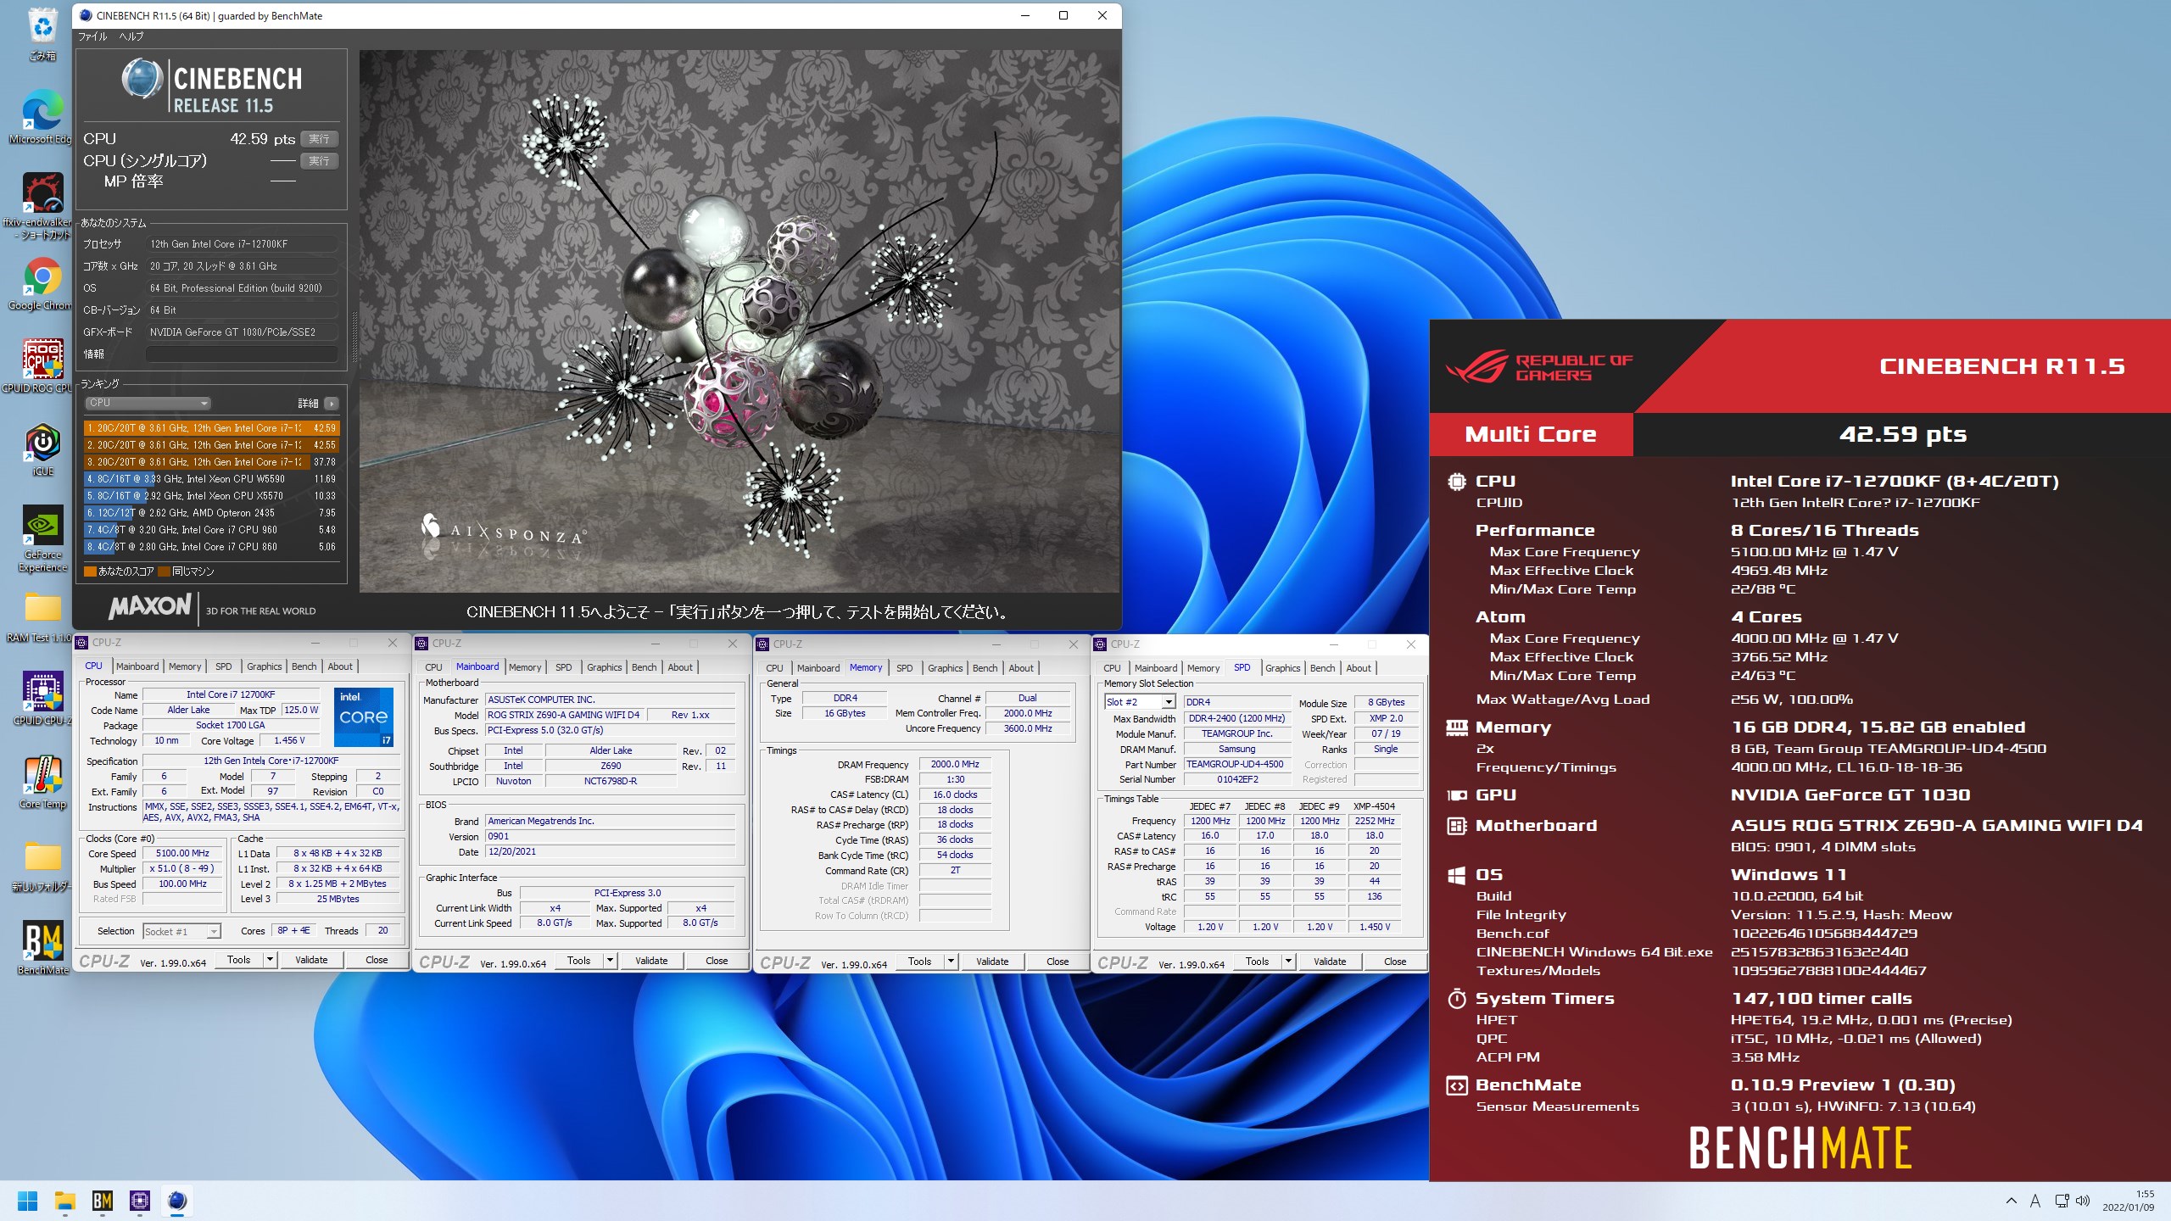The height and width of the screenshot is (1221, 2171).
Task: Open the ranking CPU dropdown
Action: pos(148,404)
